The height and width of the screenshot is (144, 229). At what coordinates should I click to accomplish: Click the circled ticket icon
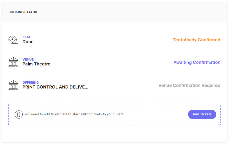(19, 114)
